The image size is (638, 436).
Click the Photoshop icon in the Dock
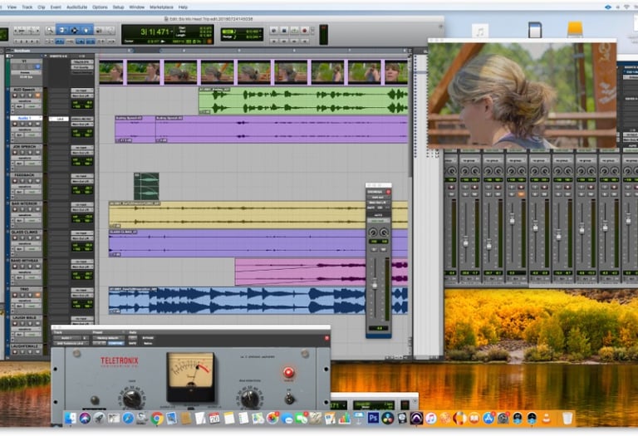[374, 418]
